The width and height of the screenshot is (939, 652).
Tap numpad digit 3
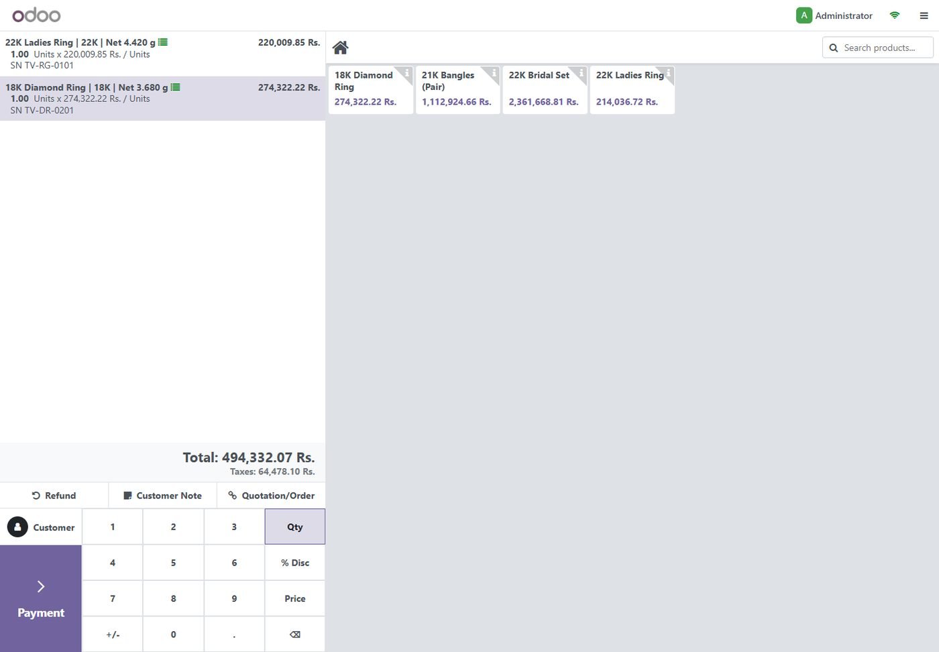coord(234,527)
